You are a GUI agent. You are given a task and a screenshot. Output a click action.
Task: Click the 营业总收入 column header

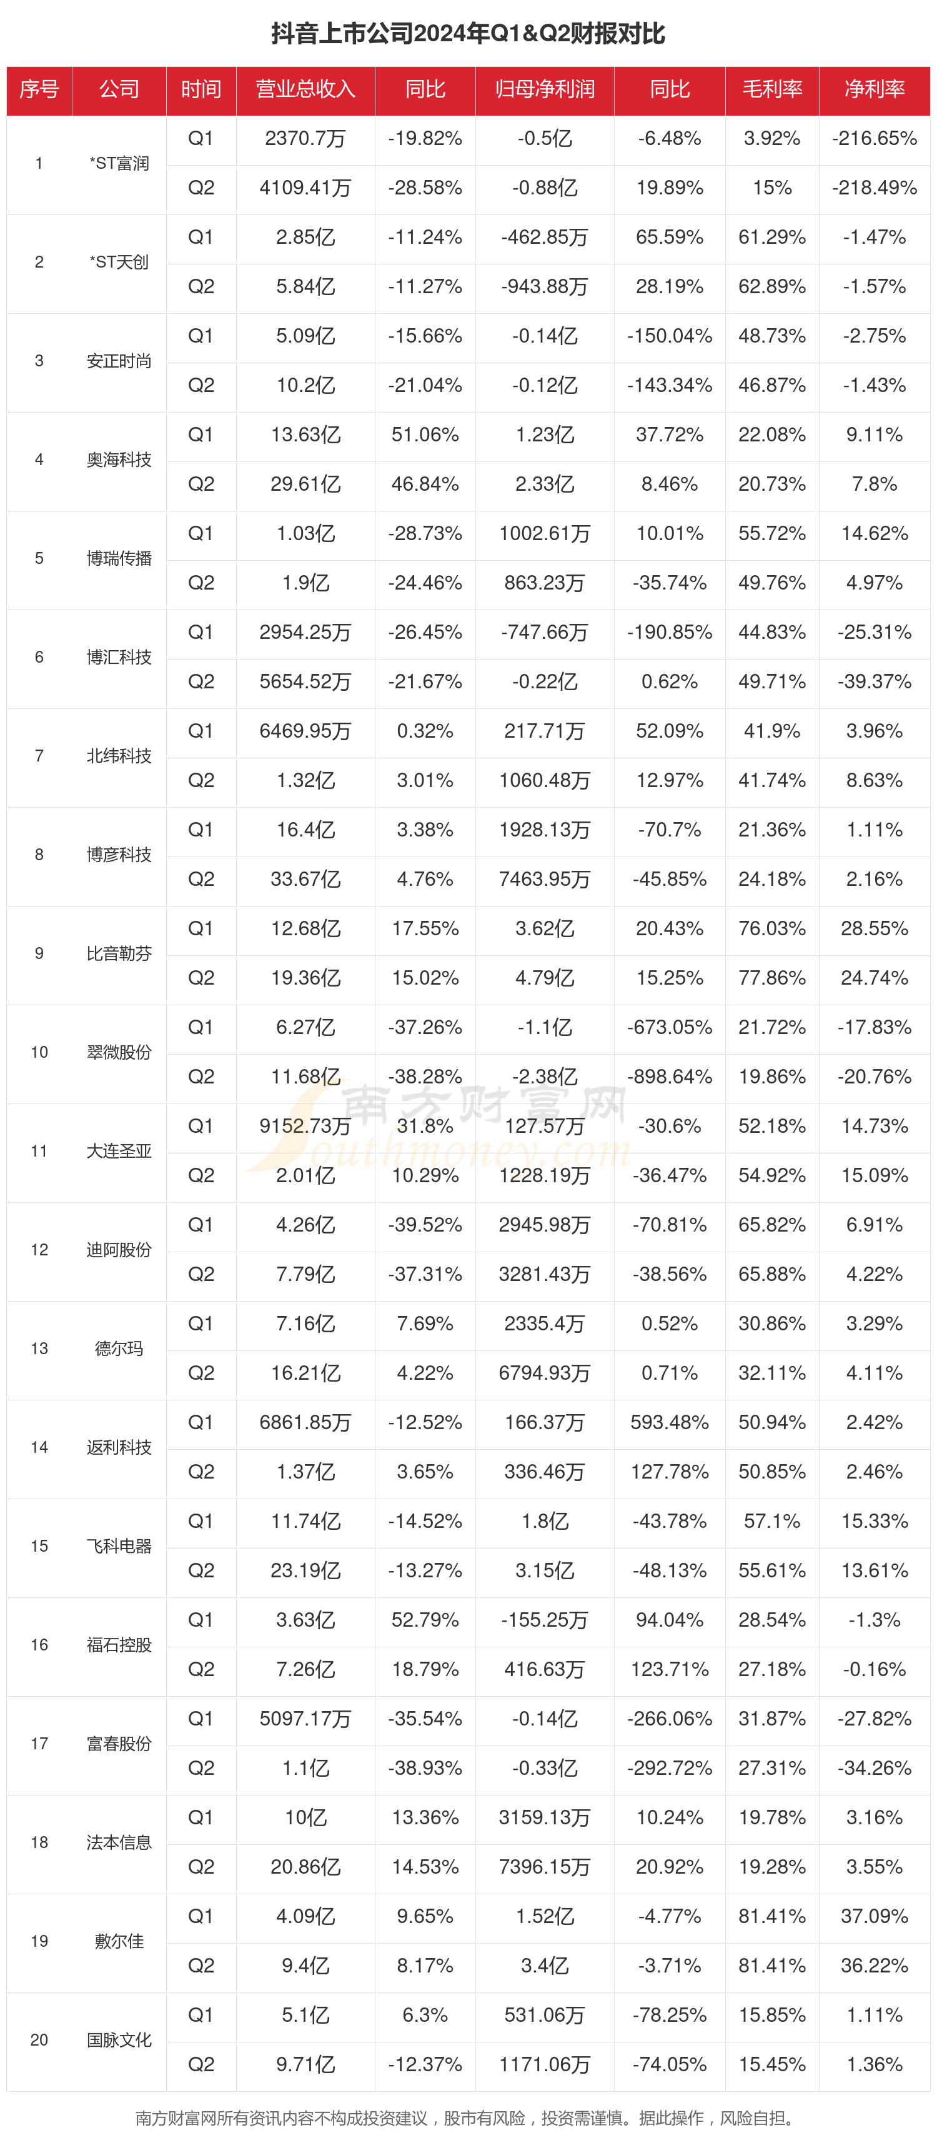(305, 89)
